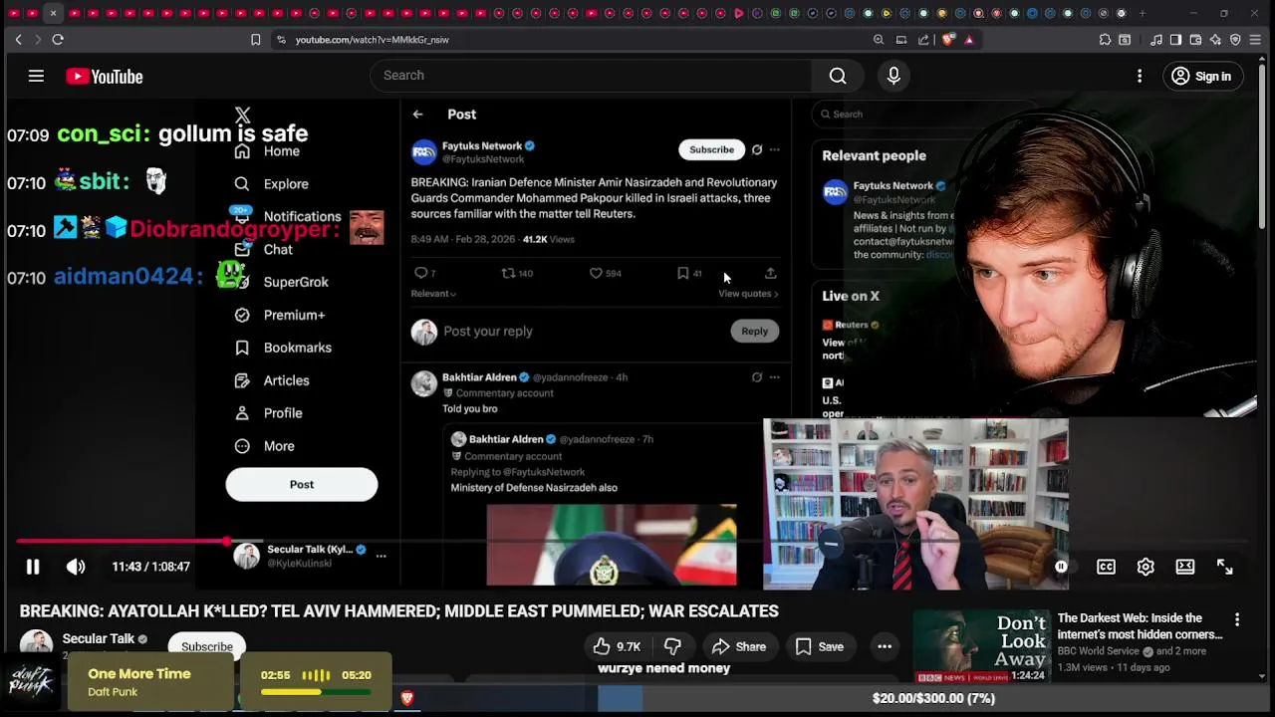Open Profile in X sidebar
The width and height of the screenshot is (1275, 717).
[x=268, y=413]
